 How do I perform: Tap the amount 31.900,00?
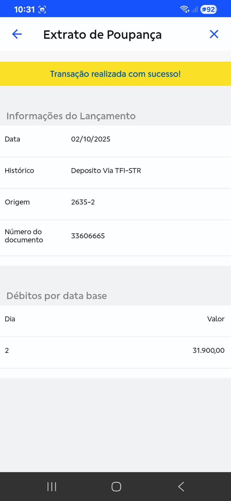(208, 350)
